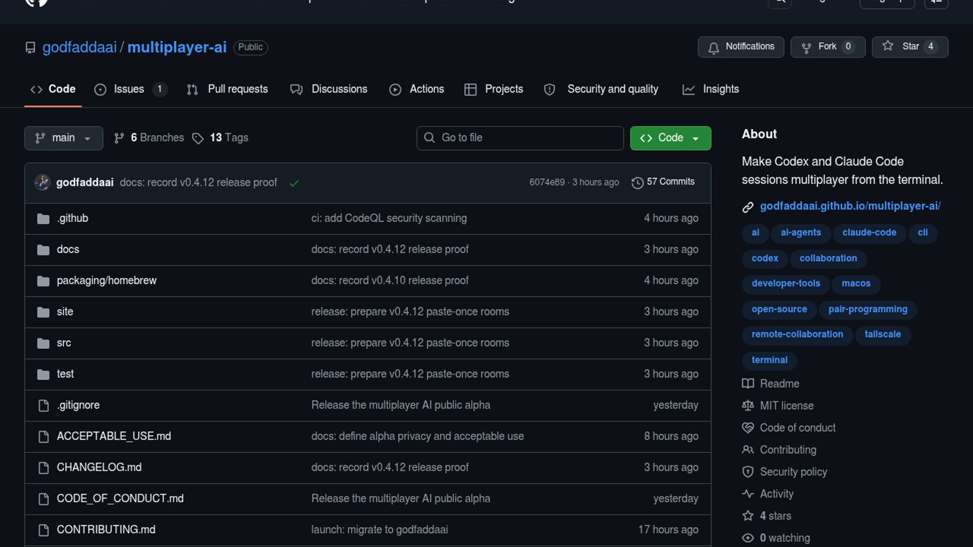The image size is (973, 547).
Task: Select the 'claude-code' topic tag
Action: [x=870, y=233]
